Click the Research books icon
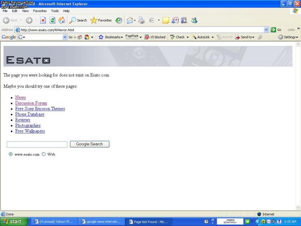This screenshot has height=226, width=301. (x=184, y=20)
